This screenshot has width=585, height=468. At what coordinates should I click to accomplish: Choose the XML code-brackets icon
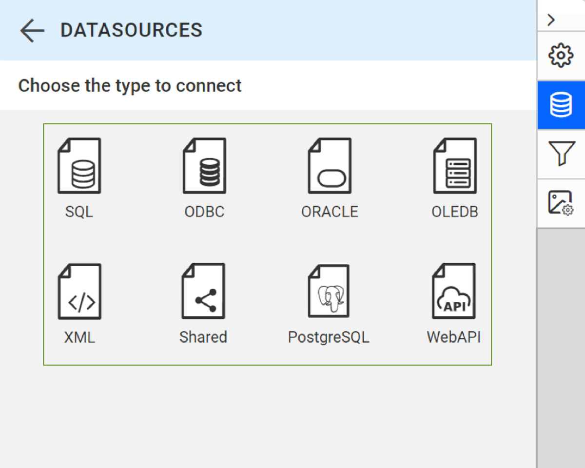79,292
